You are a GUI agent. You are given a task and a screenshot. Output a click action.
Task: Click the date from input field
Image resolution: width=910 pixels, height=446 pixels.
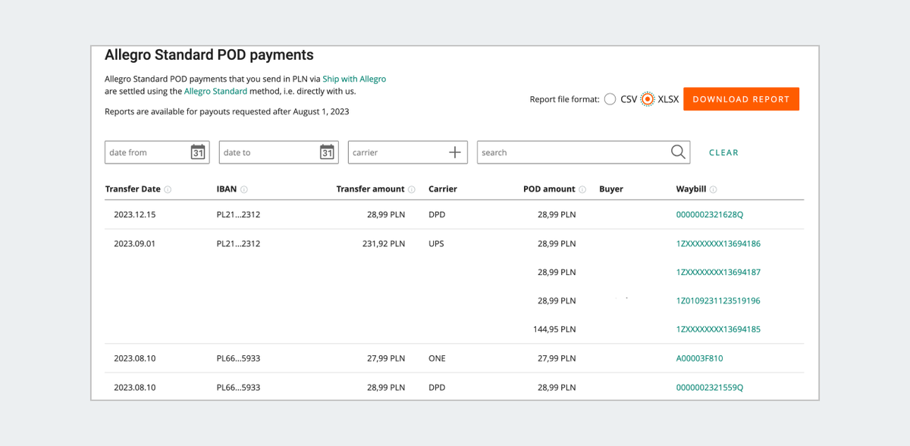pos(146,152)
